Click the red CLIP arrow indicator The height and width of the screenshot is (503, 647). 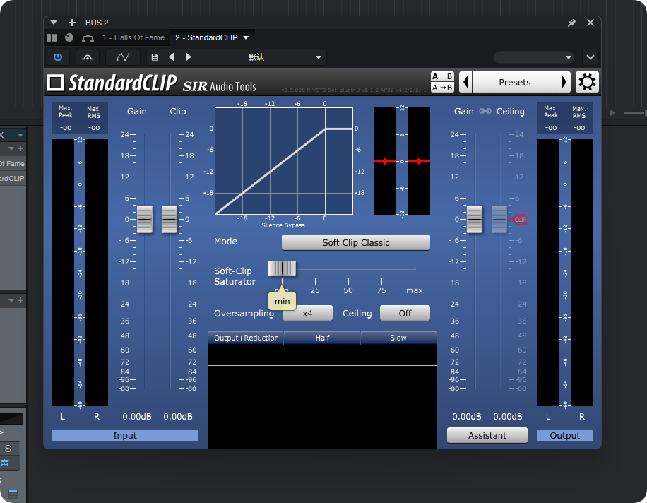518,219
